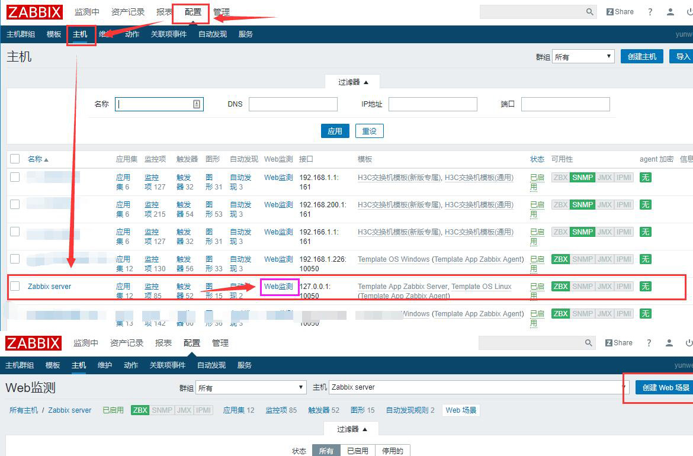
Task: Open the 群组 dropdown on the 主机 page
Action: pos(583,57)
